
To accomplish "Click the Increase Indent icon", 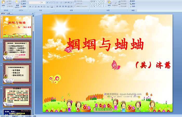I will pyautogui.click(x=68, y=3).
